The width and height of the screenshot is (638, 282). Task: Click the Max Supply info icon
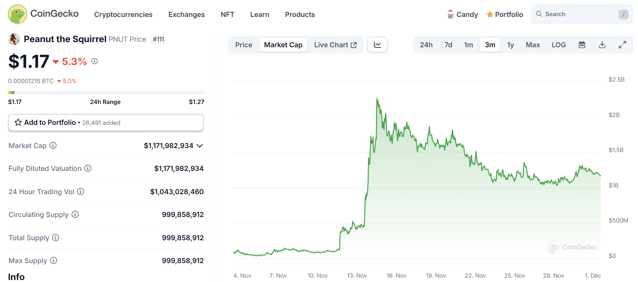pyautogui.click(x=54, y=260)
